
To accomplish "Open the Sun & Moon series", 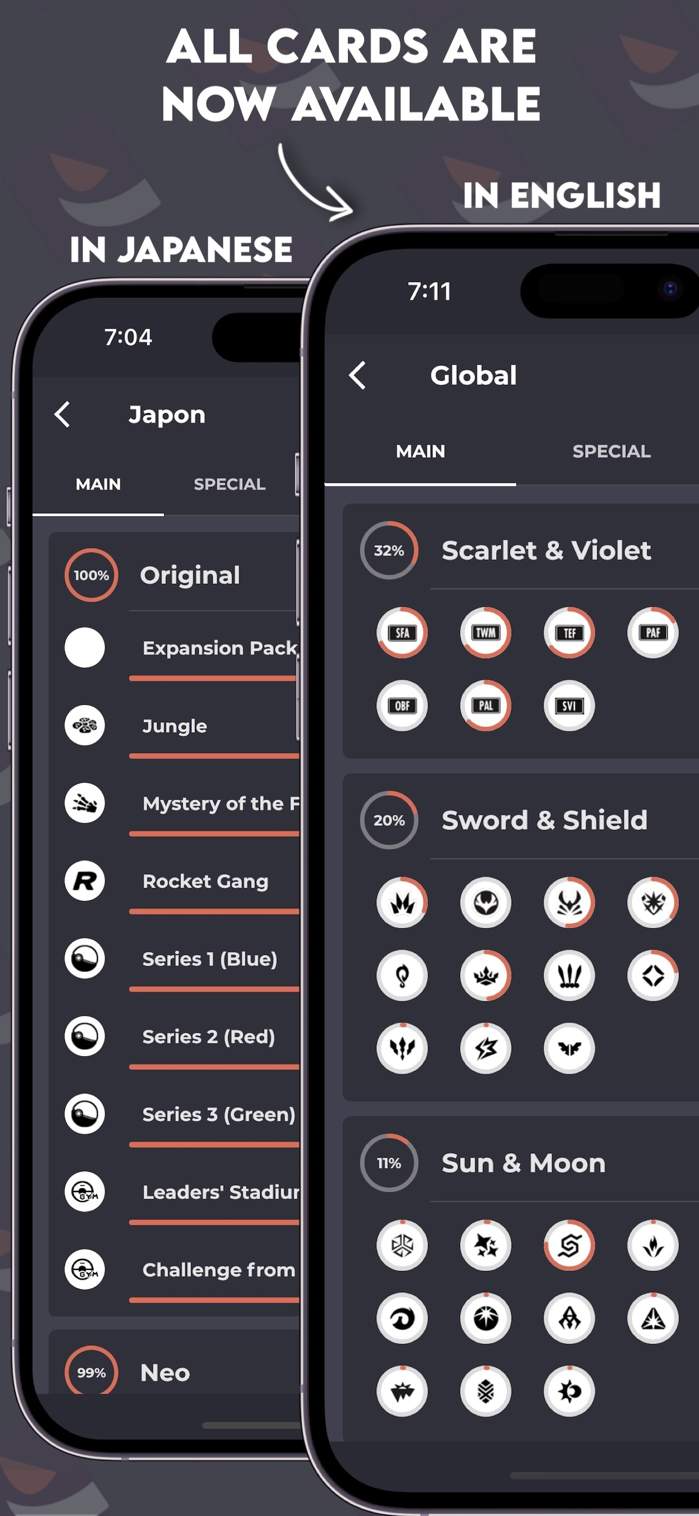I will pos(523,1163).
